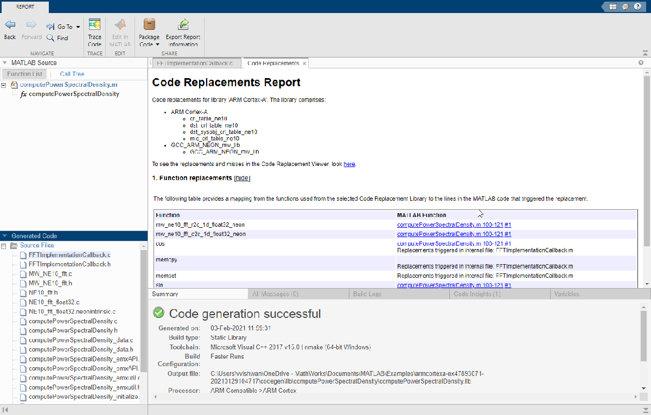The image size is (651, 415).
Task: Click the Back navigation arrow
Action: pos(10,25)
